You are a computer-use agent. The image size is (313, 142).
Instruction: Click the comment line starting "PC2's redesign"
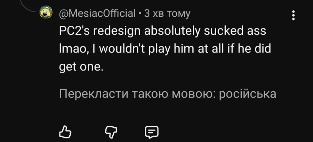[x=162, y=31]
